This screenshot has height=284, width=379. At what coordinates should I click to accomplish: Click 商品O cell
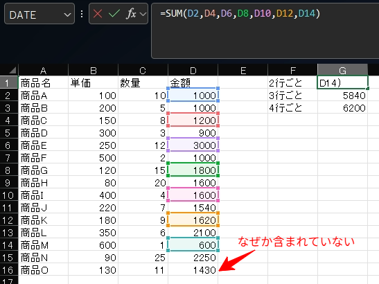(43, 270)
